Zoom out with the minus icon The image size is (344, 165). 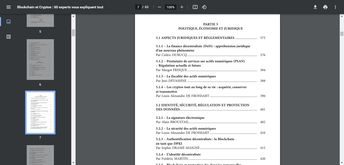159,7
